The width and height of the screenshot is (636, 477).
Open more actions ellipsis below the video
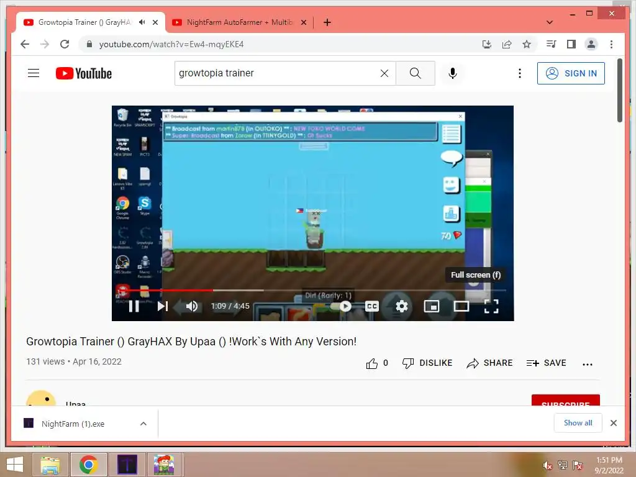588,364
